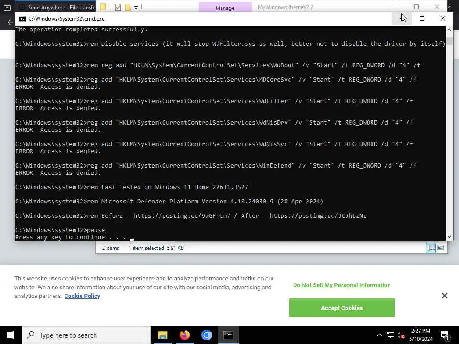459x344 pixels.
Task: Maximize the cmd.exe window
Action: [422, 18]
